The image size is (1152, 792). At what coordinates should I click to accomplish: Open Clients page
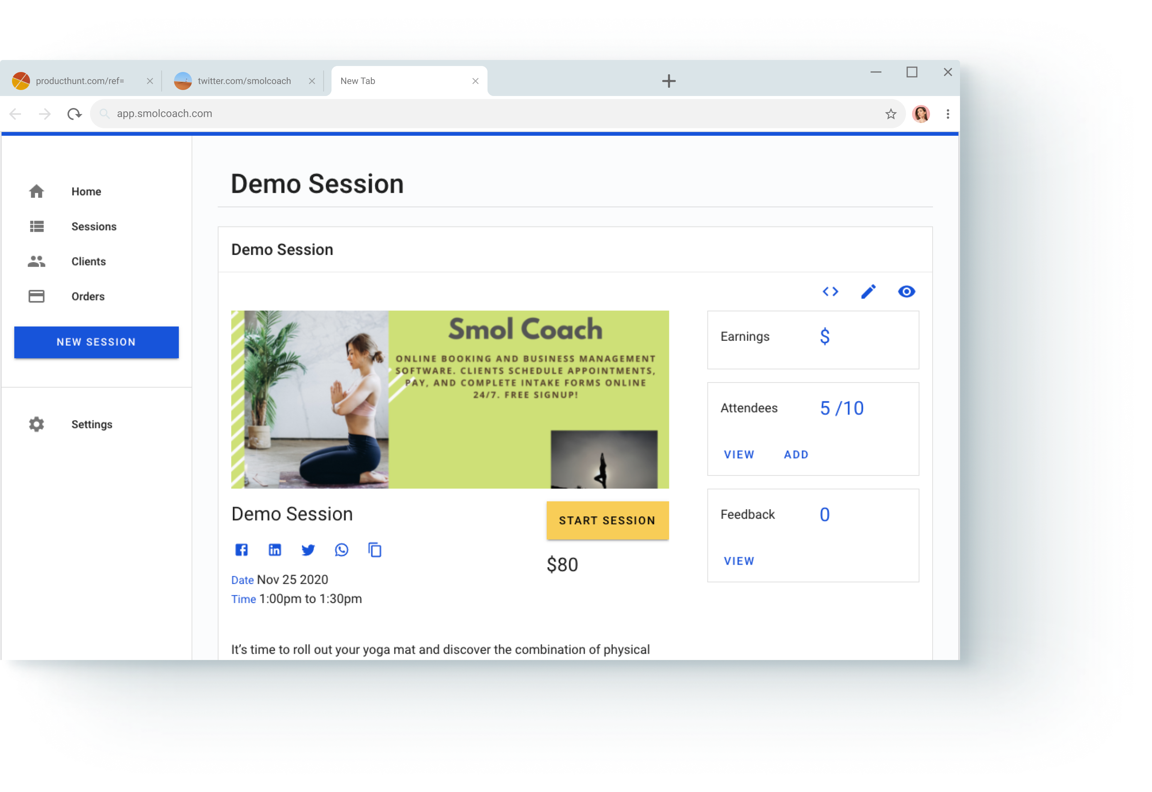[88, 261]
